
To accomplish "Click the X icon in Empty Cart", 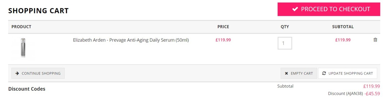I will pos(286,73).
